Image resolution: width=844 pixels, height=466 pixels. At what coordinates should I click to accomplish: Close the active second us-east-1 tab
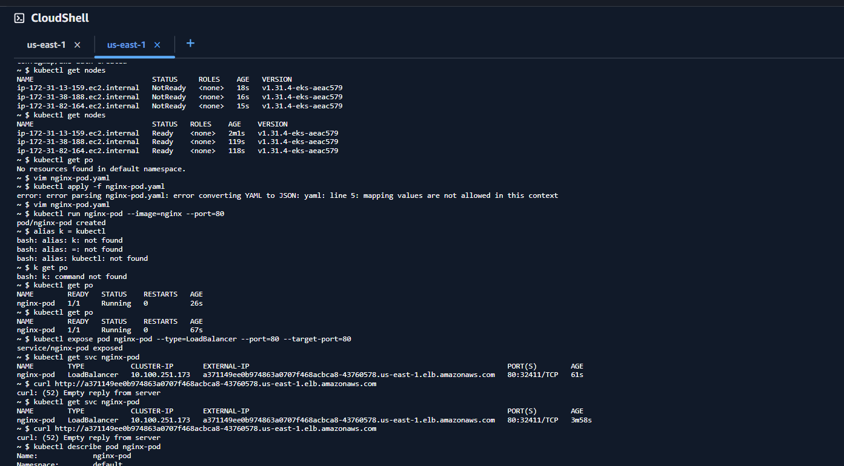tap(157, 45)
